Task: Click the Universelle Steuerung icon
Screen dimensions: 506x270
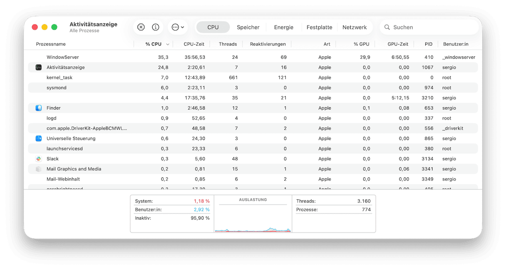Action: point(39,138)
